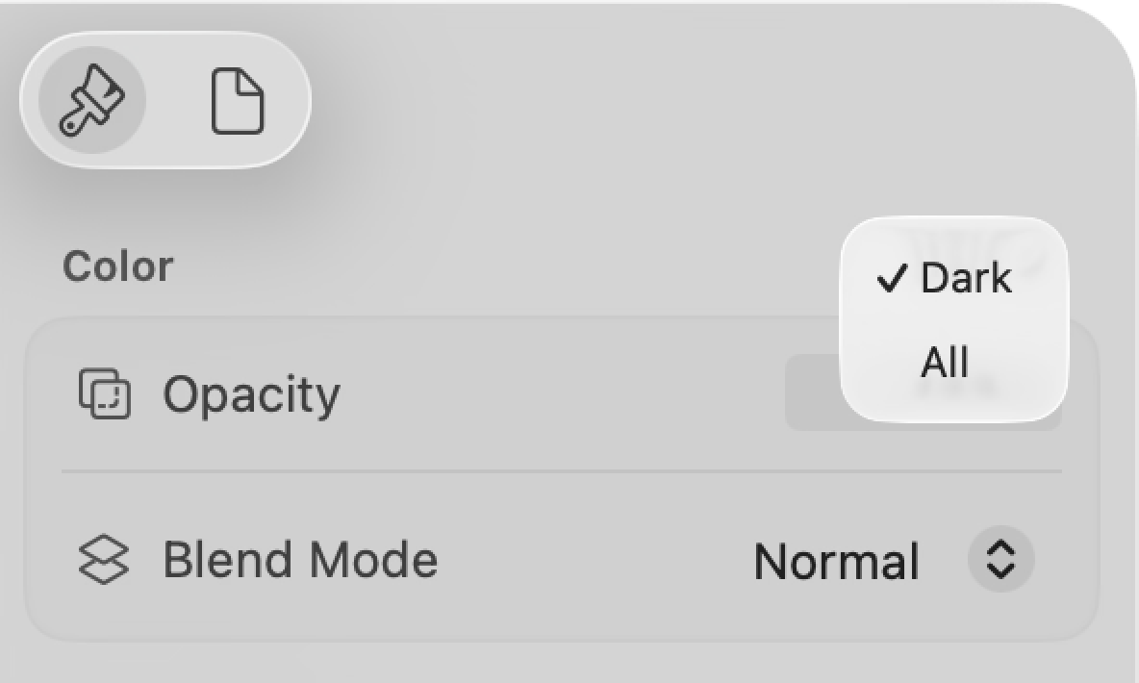Click the Opacity overlapping-squares icon
Viewport: 1139px width, 683px height.
[103, 393]
